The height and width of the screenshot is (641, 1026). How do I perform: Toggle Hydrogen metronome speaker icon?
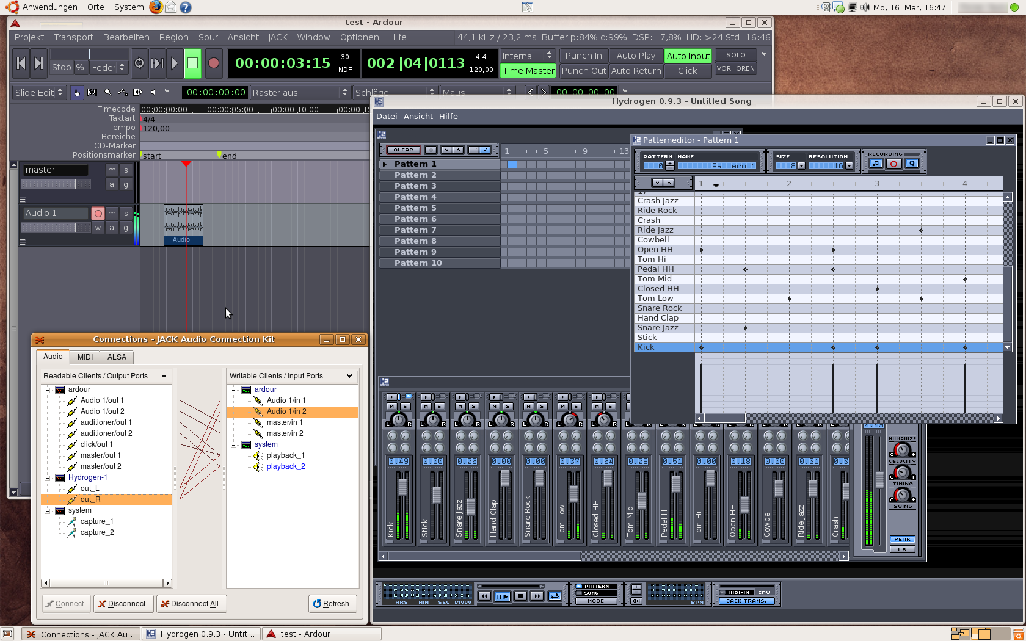tap(636, 601)
